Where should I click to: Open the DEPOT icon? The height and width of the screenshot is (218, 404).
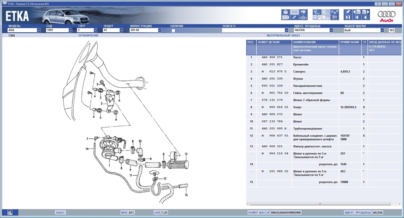coord(326,12)
